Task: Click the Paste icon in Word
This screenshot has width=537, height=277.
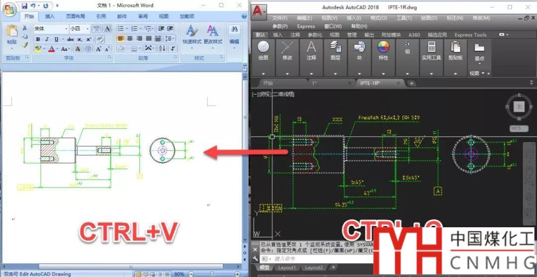Action: pyautogui.click(x=11, y=31)
